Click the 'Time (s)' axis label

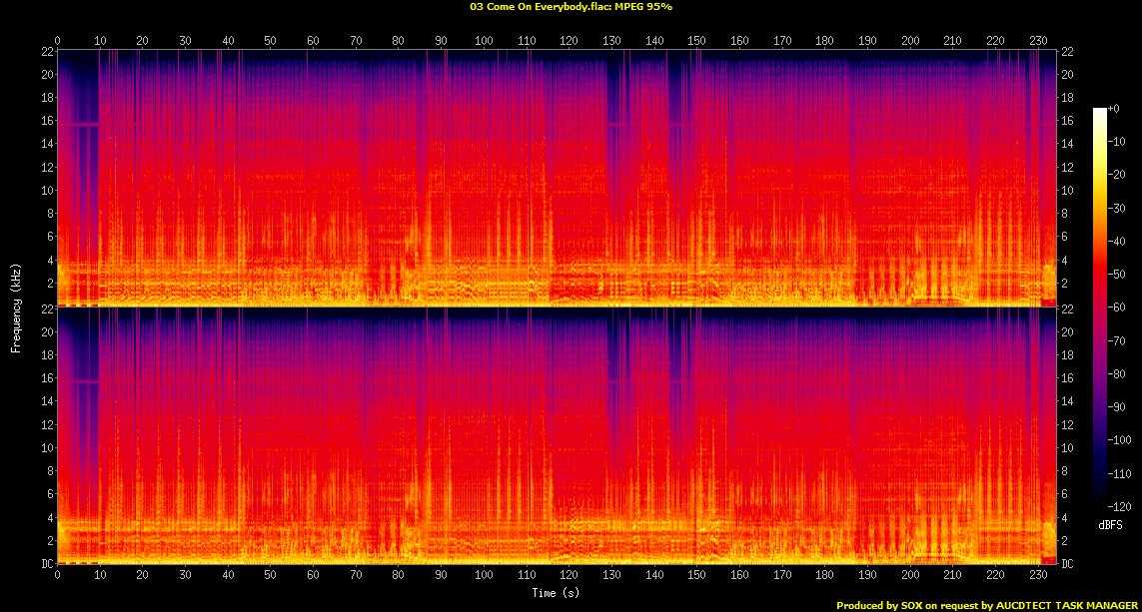(557, 592)
